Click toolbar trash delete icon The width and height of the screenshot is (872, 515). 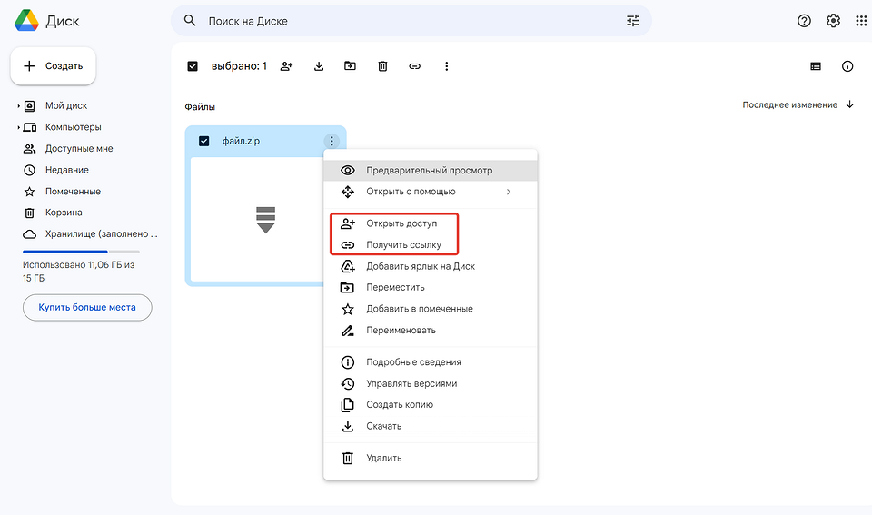coord(382,66)
